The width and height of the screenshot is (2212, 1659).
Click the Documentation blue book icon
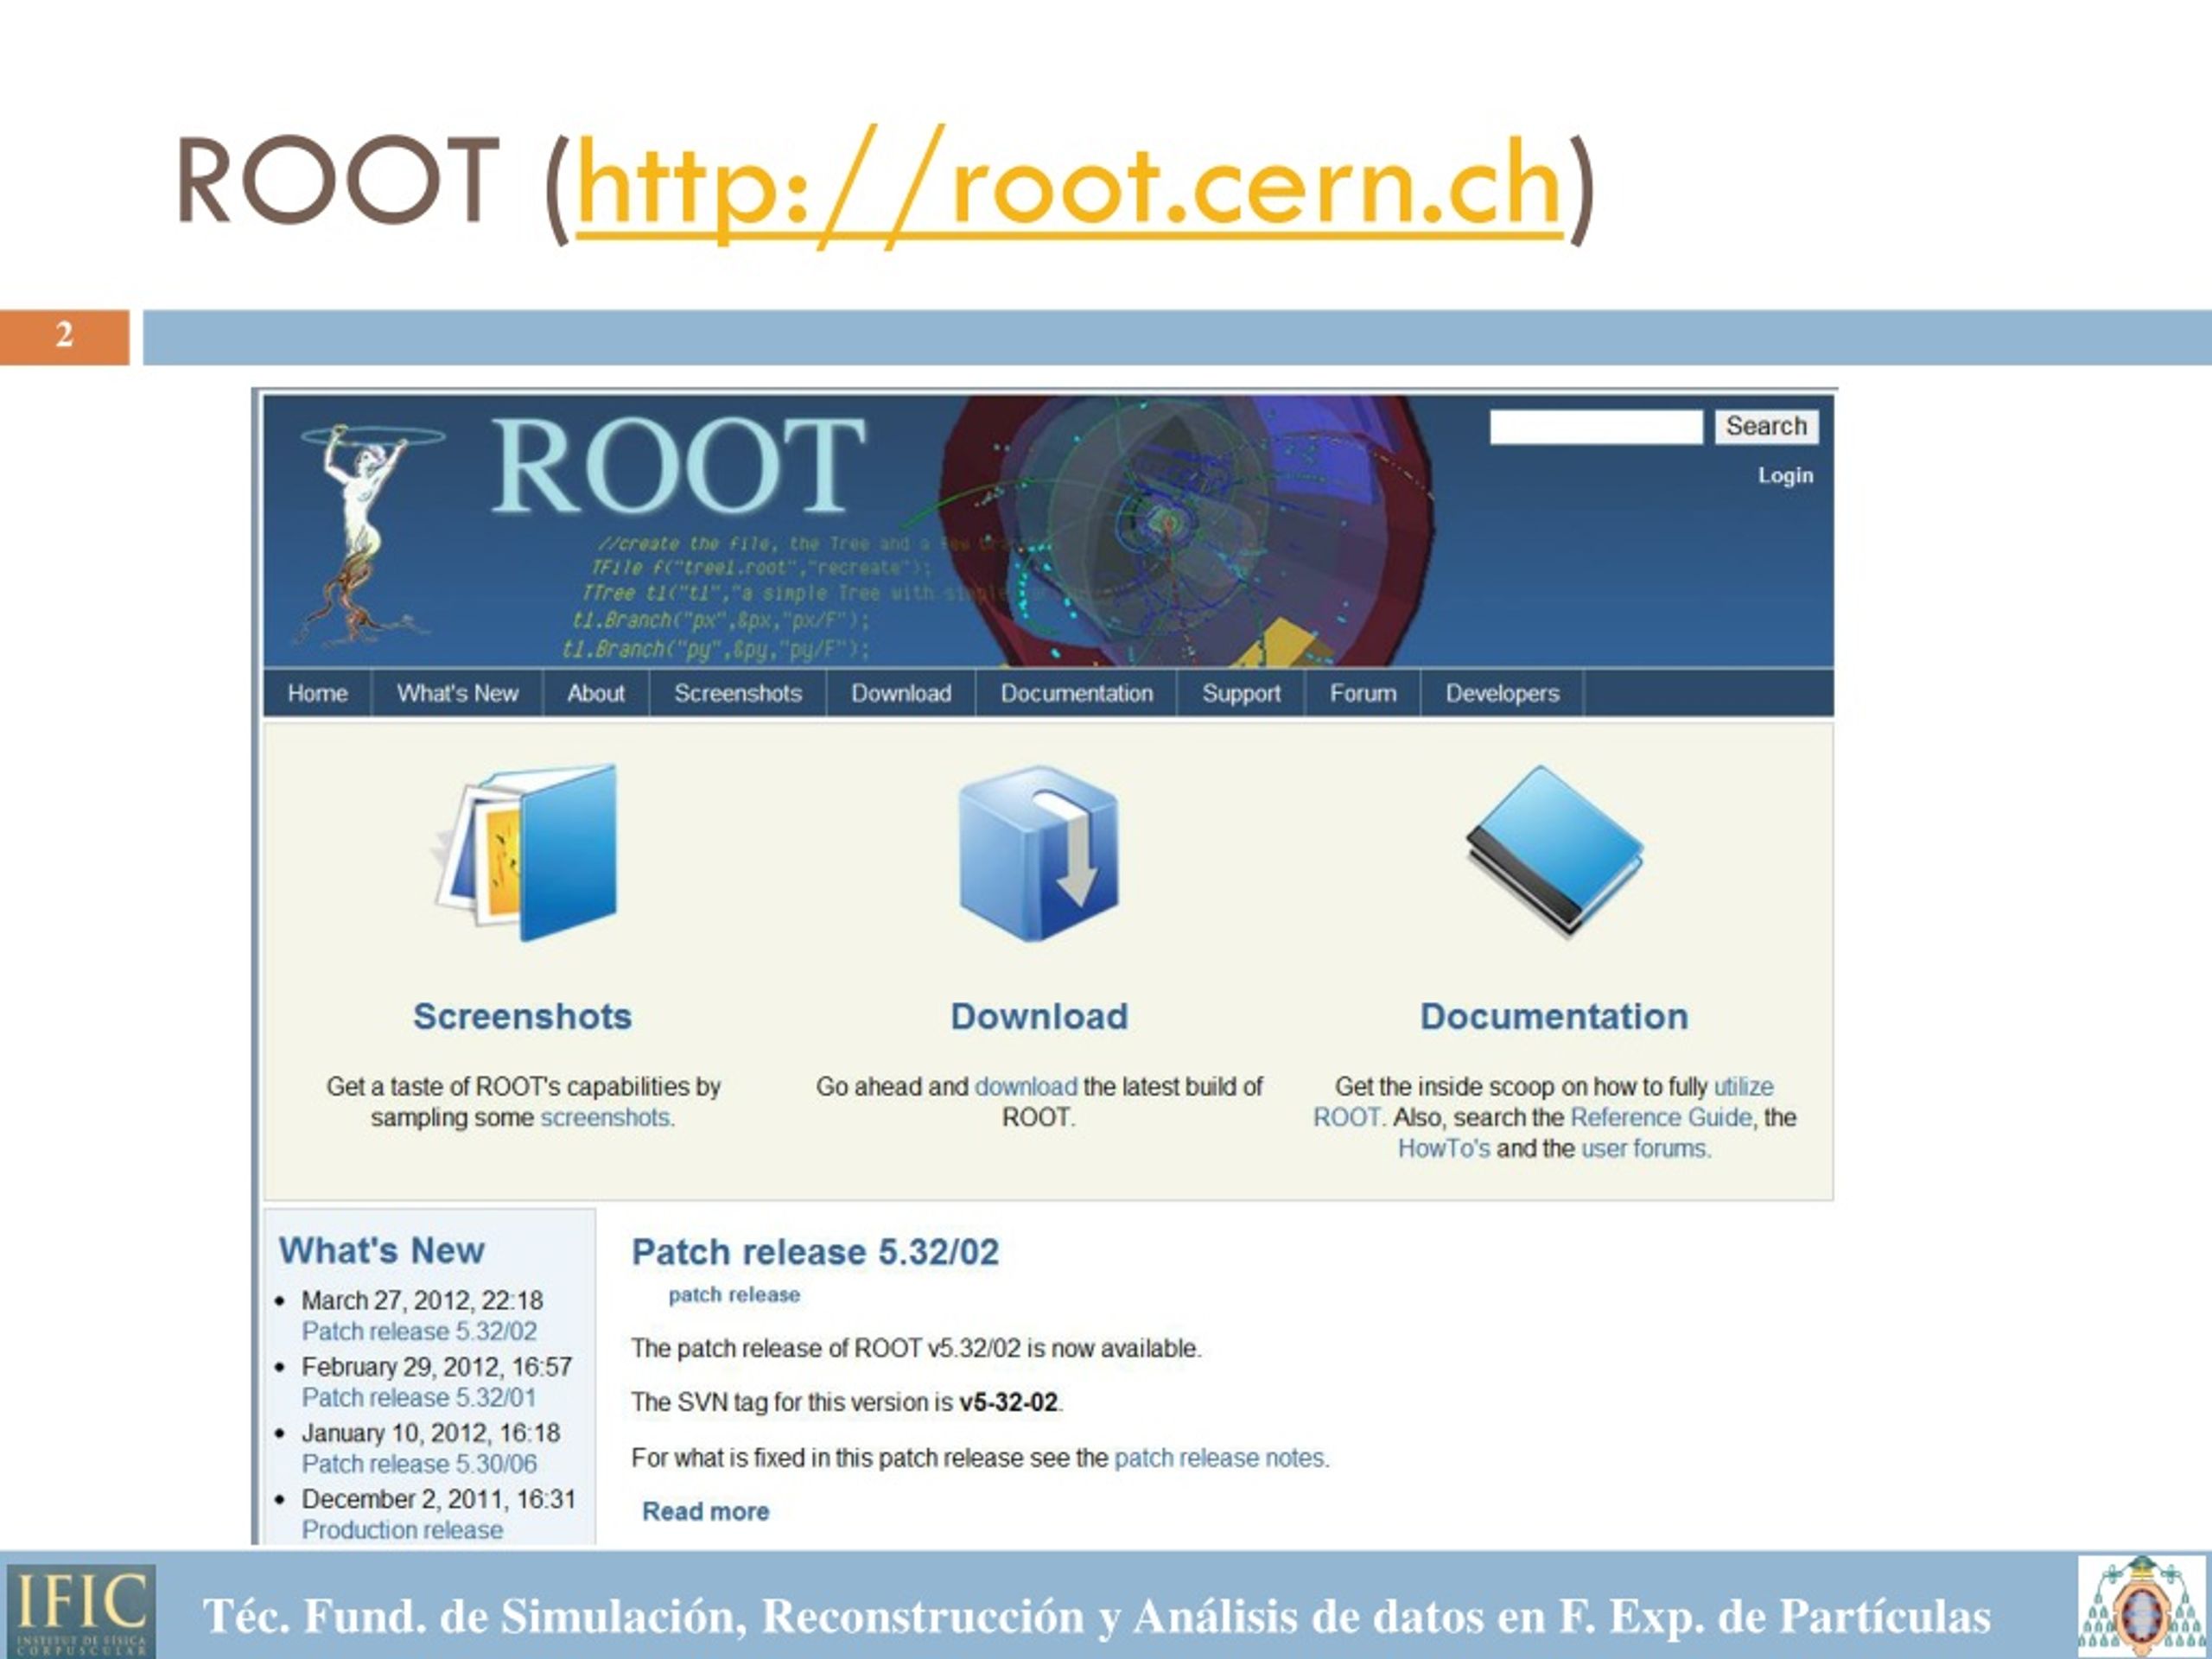(x=1554, y=850)
